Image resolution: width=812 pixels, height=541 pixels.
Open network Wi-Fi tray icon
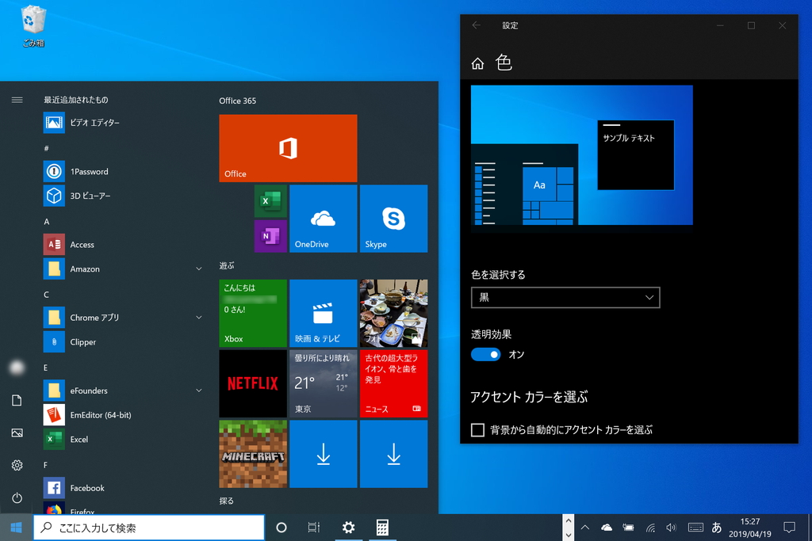[650, 528]
